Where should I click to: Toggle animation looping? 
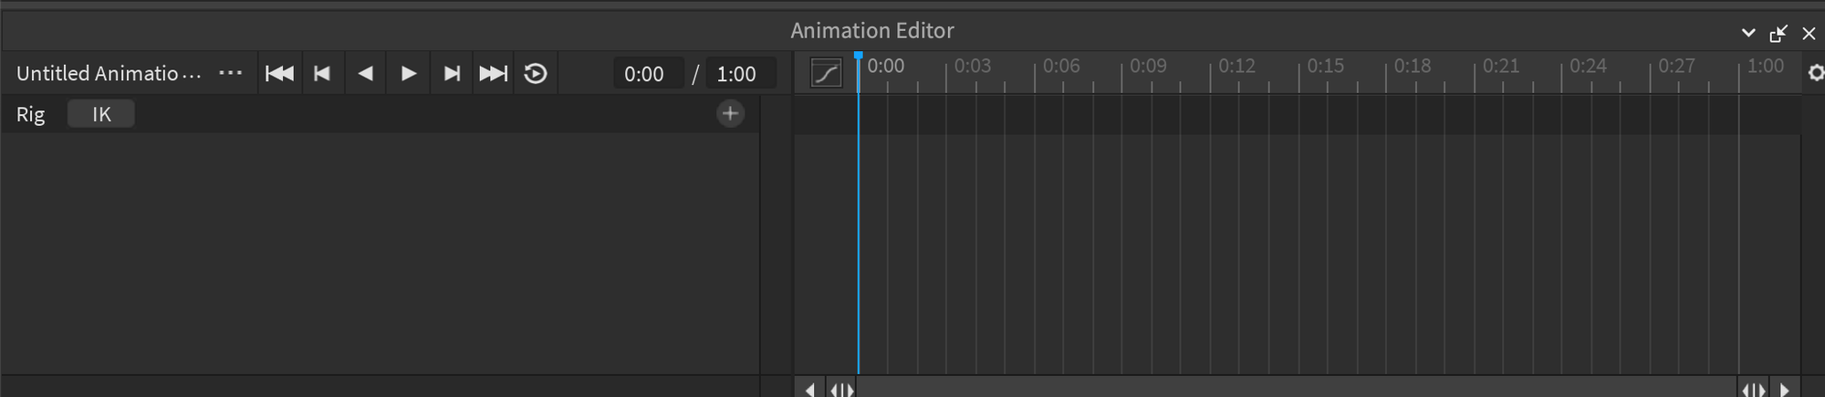point(537,74)
